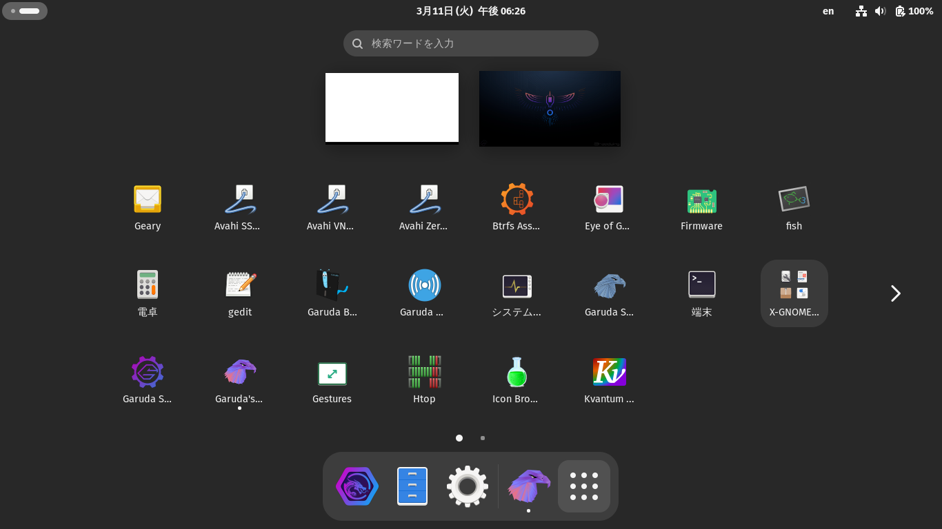Open the Geary mail app
This screenshot has width=942, height=529.
pos(148,207)
